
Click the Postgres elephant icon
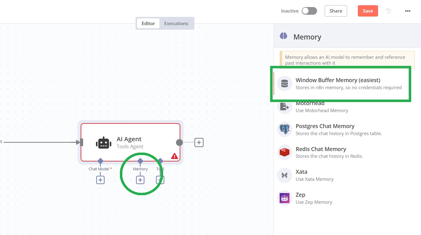click(x=285, y=129)
